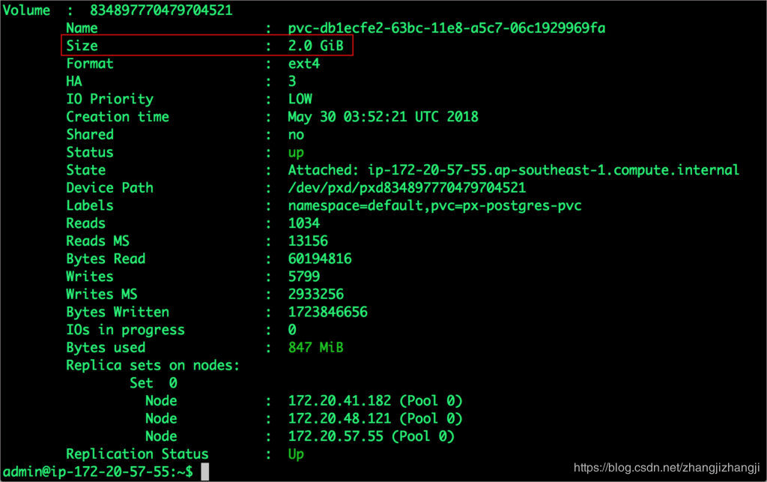Click node address 172.20.57.55
This screenshot has width=767, height=482.
[x=336, y=436]
